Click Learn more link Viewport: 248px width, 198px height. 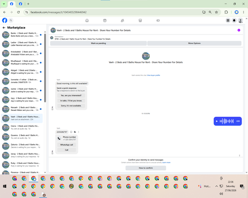coord(166,162)
